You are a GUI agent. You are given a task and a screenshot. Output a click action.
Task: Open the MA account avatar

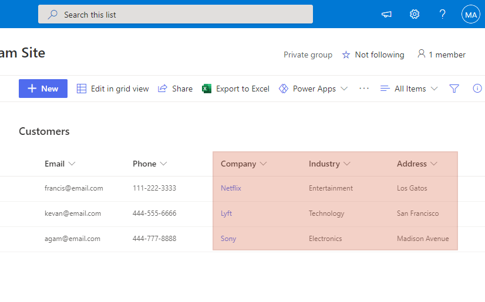(470, 15)
